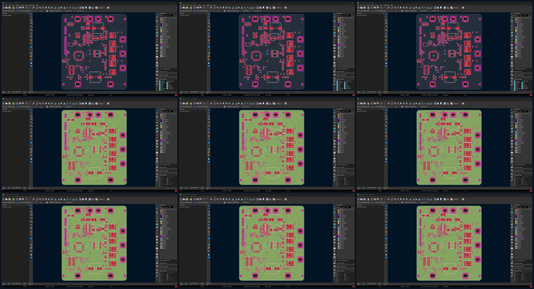Select Draw Circle tool in top-left window right toolbar
This screenshot has height=289, width=534.
tap(157, 48)
